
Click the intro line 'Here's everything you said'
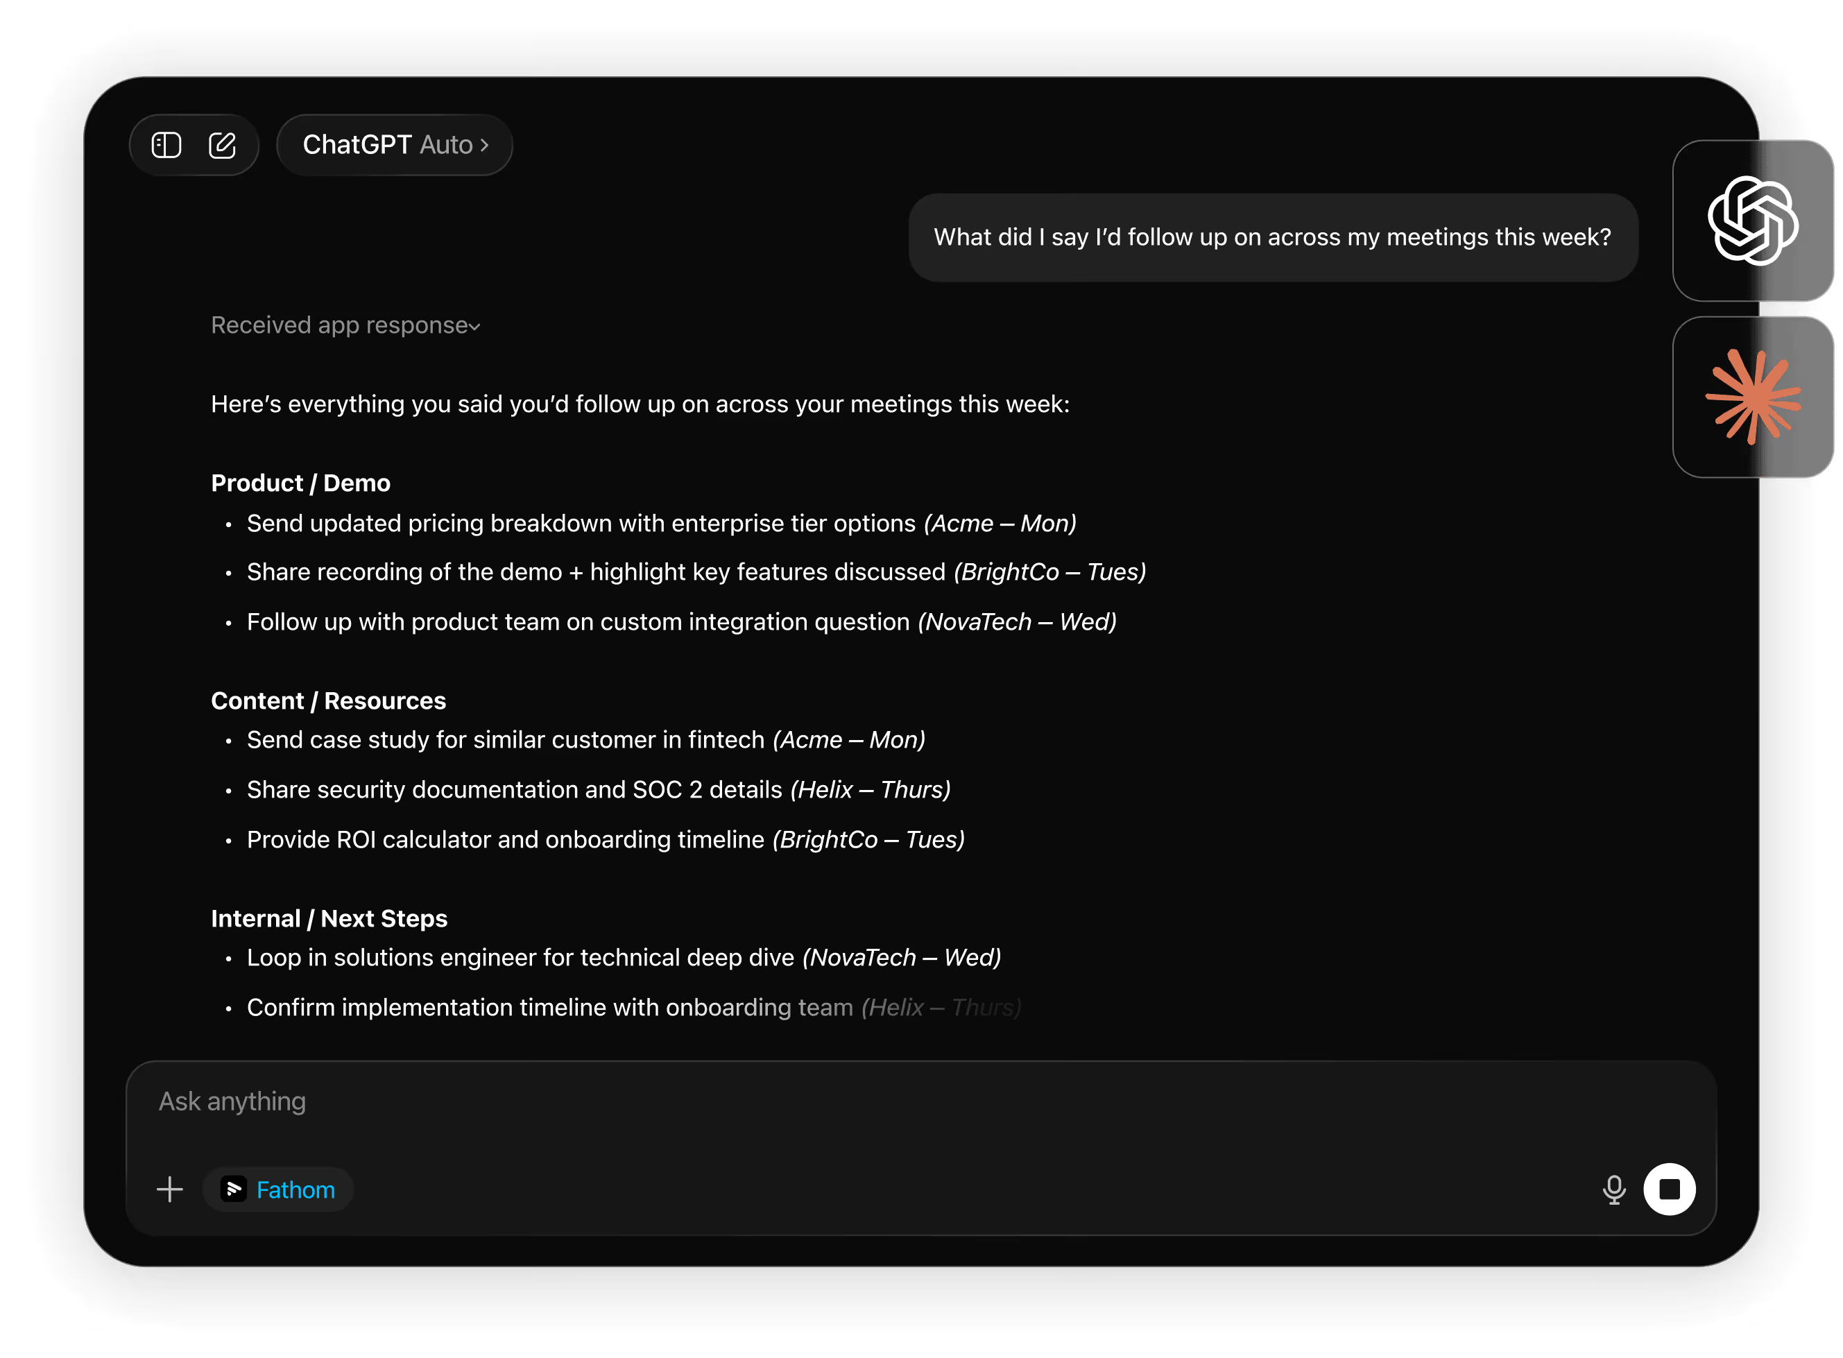point(640,404)
